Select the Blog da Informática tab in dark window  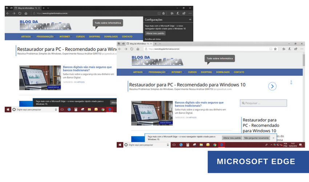point(27,8)
